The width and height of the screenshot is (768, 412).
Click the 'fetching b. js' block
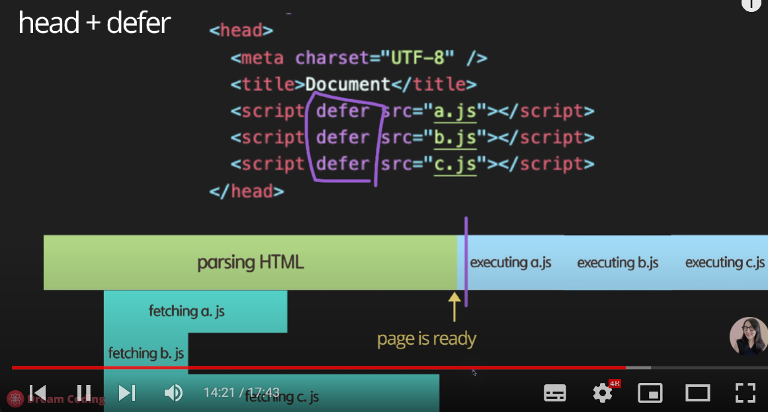coord(146,353)
